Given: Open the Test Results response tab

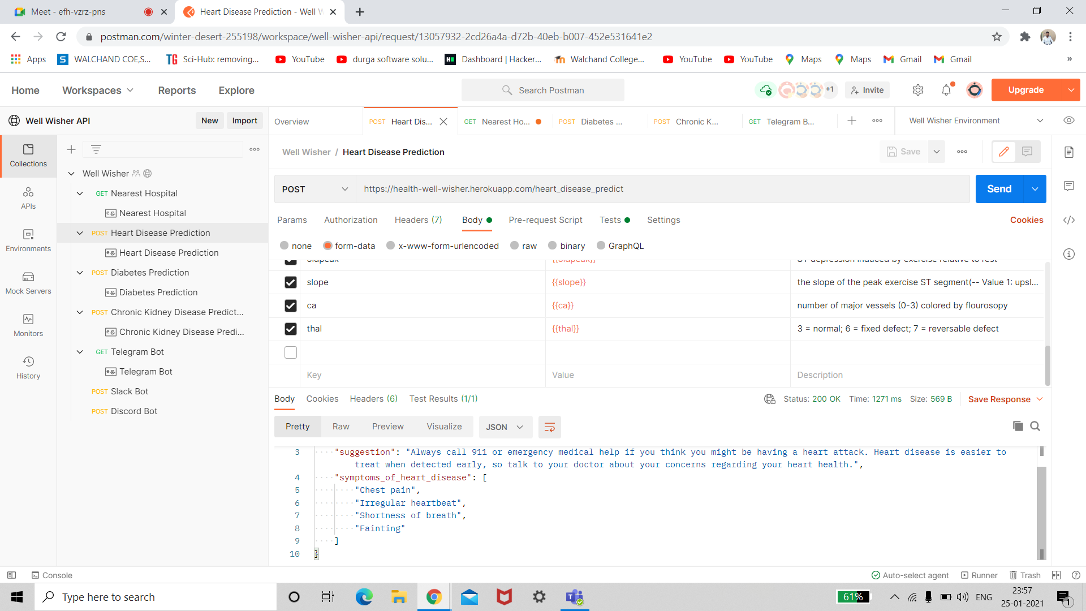Looking at the screenshot, I should tap(443, 399).
